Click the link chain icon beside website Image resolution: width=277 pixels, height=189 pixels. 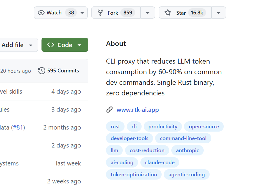pos(110,110)
